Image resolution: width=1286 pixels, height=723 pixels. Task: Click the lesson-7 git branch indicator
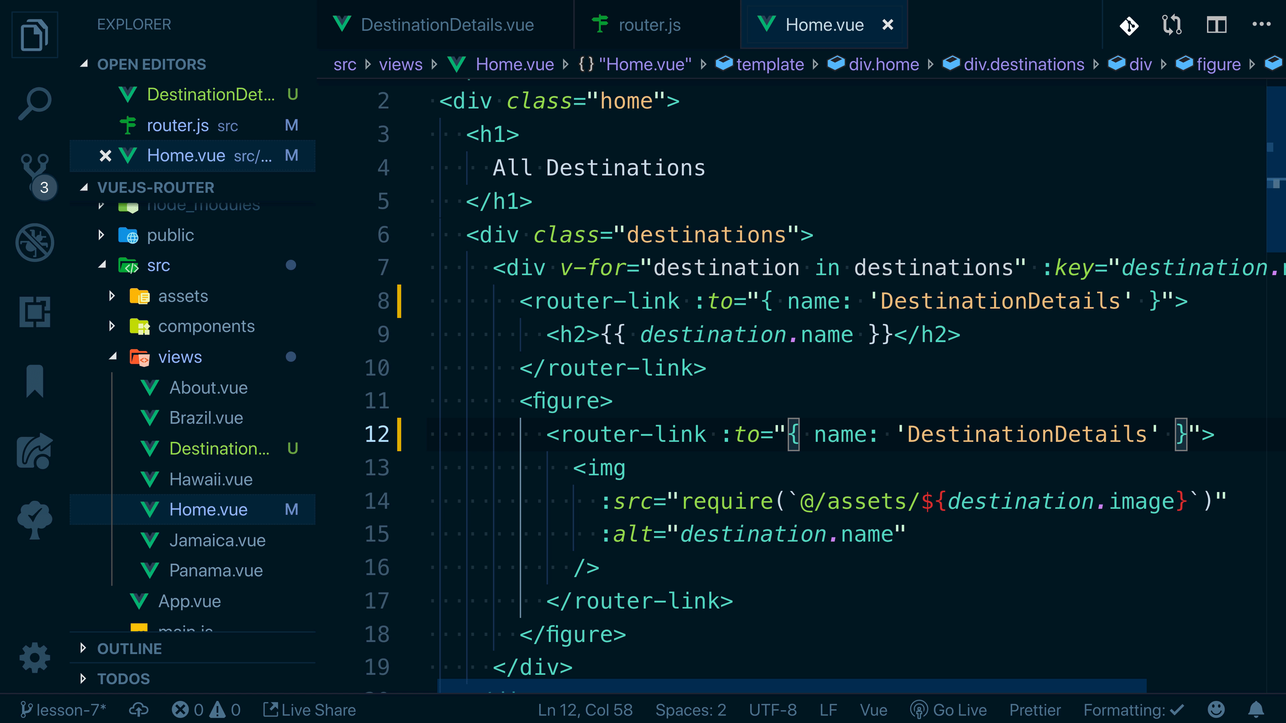pos(63,710)
